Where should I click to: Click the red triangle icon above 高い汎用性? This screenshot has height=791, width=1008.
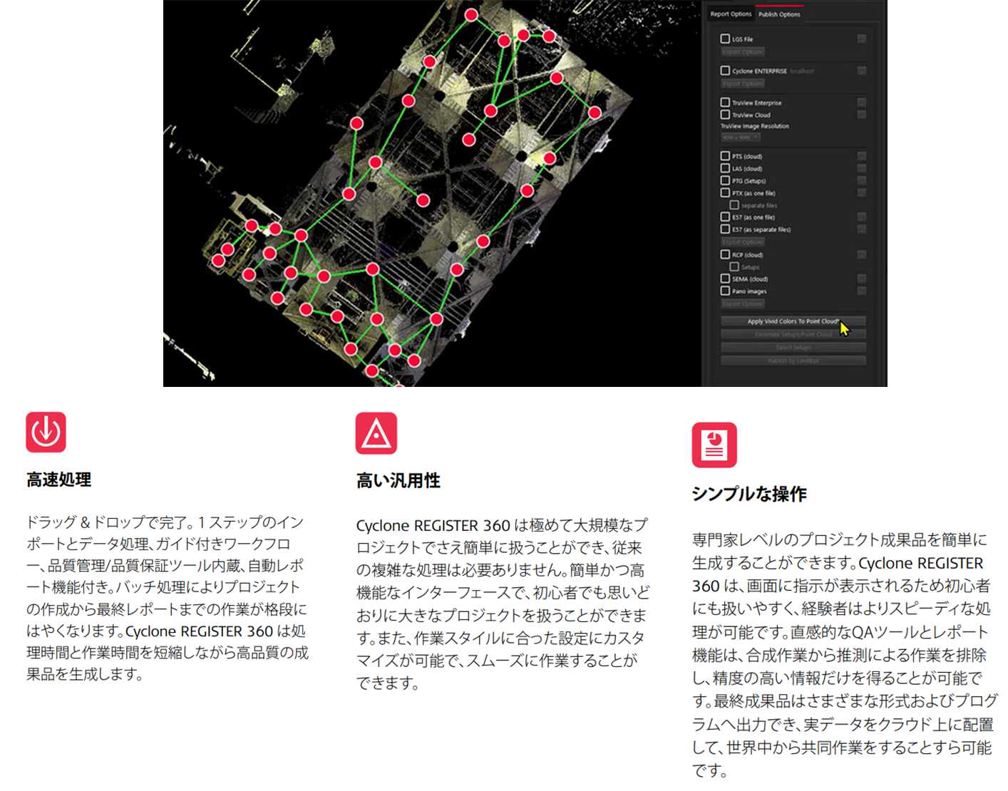point(376,433)
